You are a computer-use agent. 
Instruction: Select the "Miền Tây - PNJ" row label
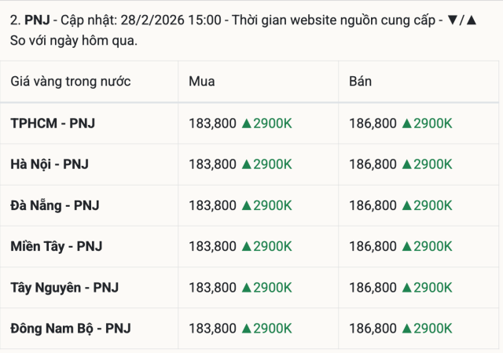[x=57, y=246]
